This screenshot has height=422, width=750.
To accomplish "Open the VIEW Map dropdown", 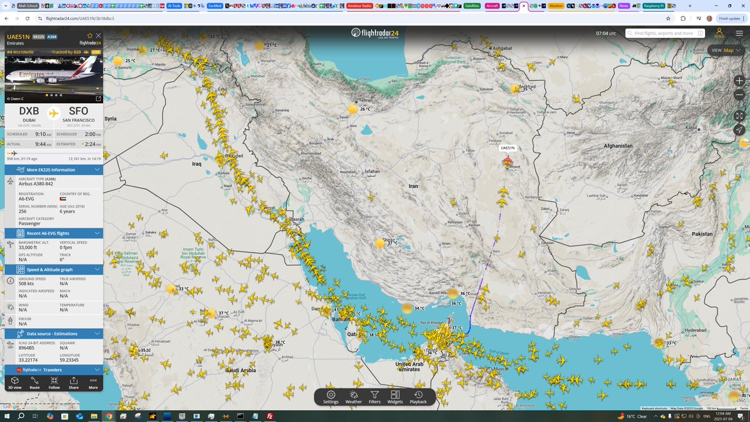I will click(x=727, y=50).
